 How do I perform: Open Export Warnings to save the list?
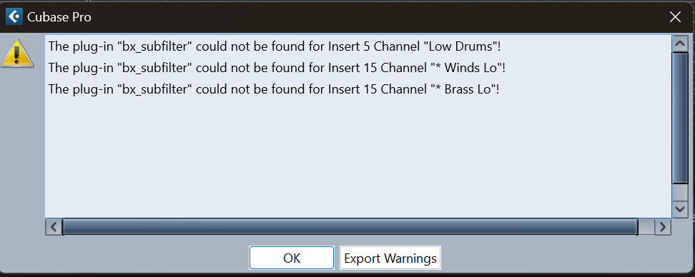[x=390, y=258]
